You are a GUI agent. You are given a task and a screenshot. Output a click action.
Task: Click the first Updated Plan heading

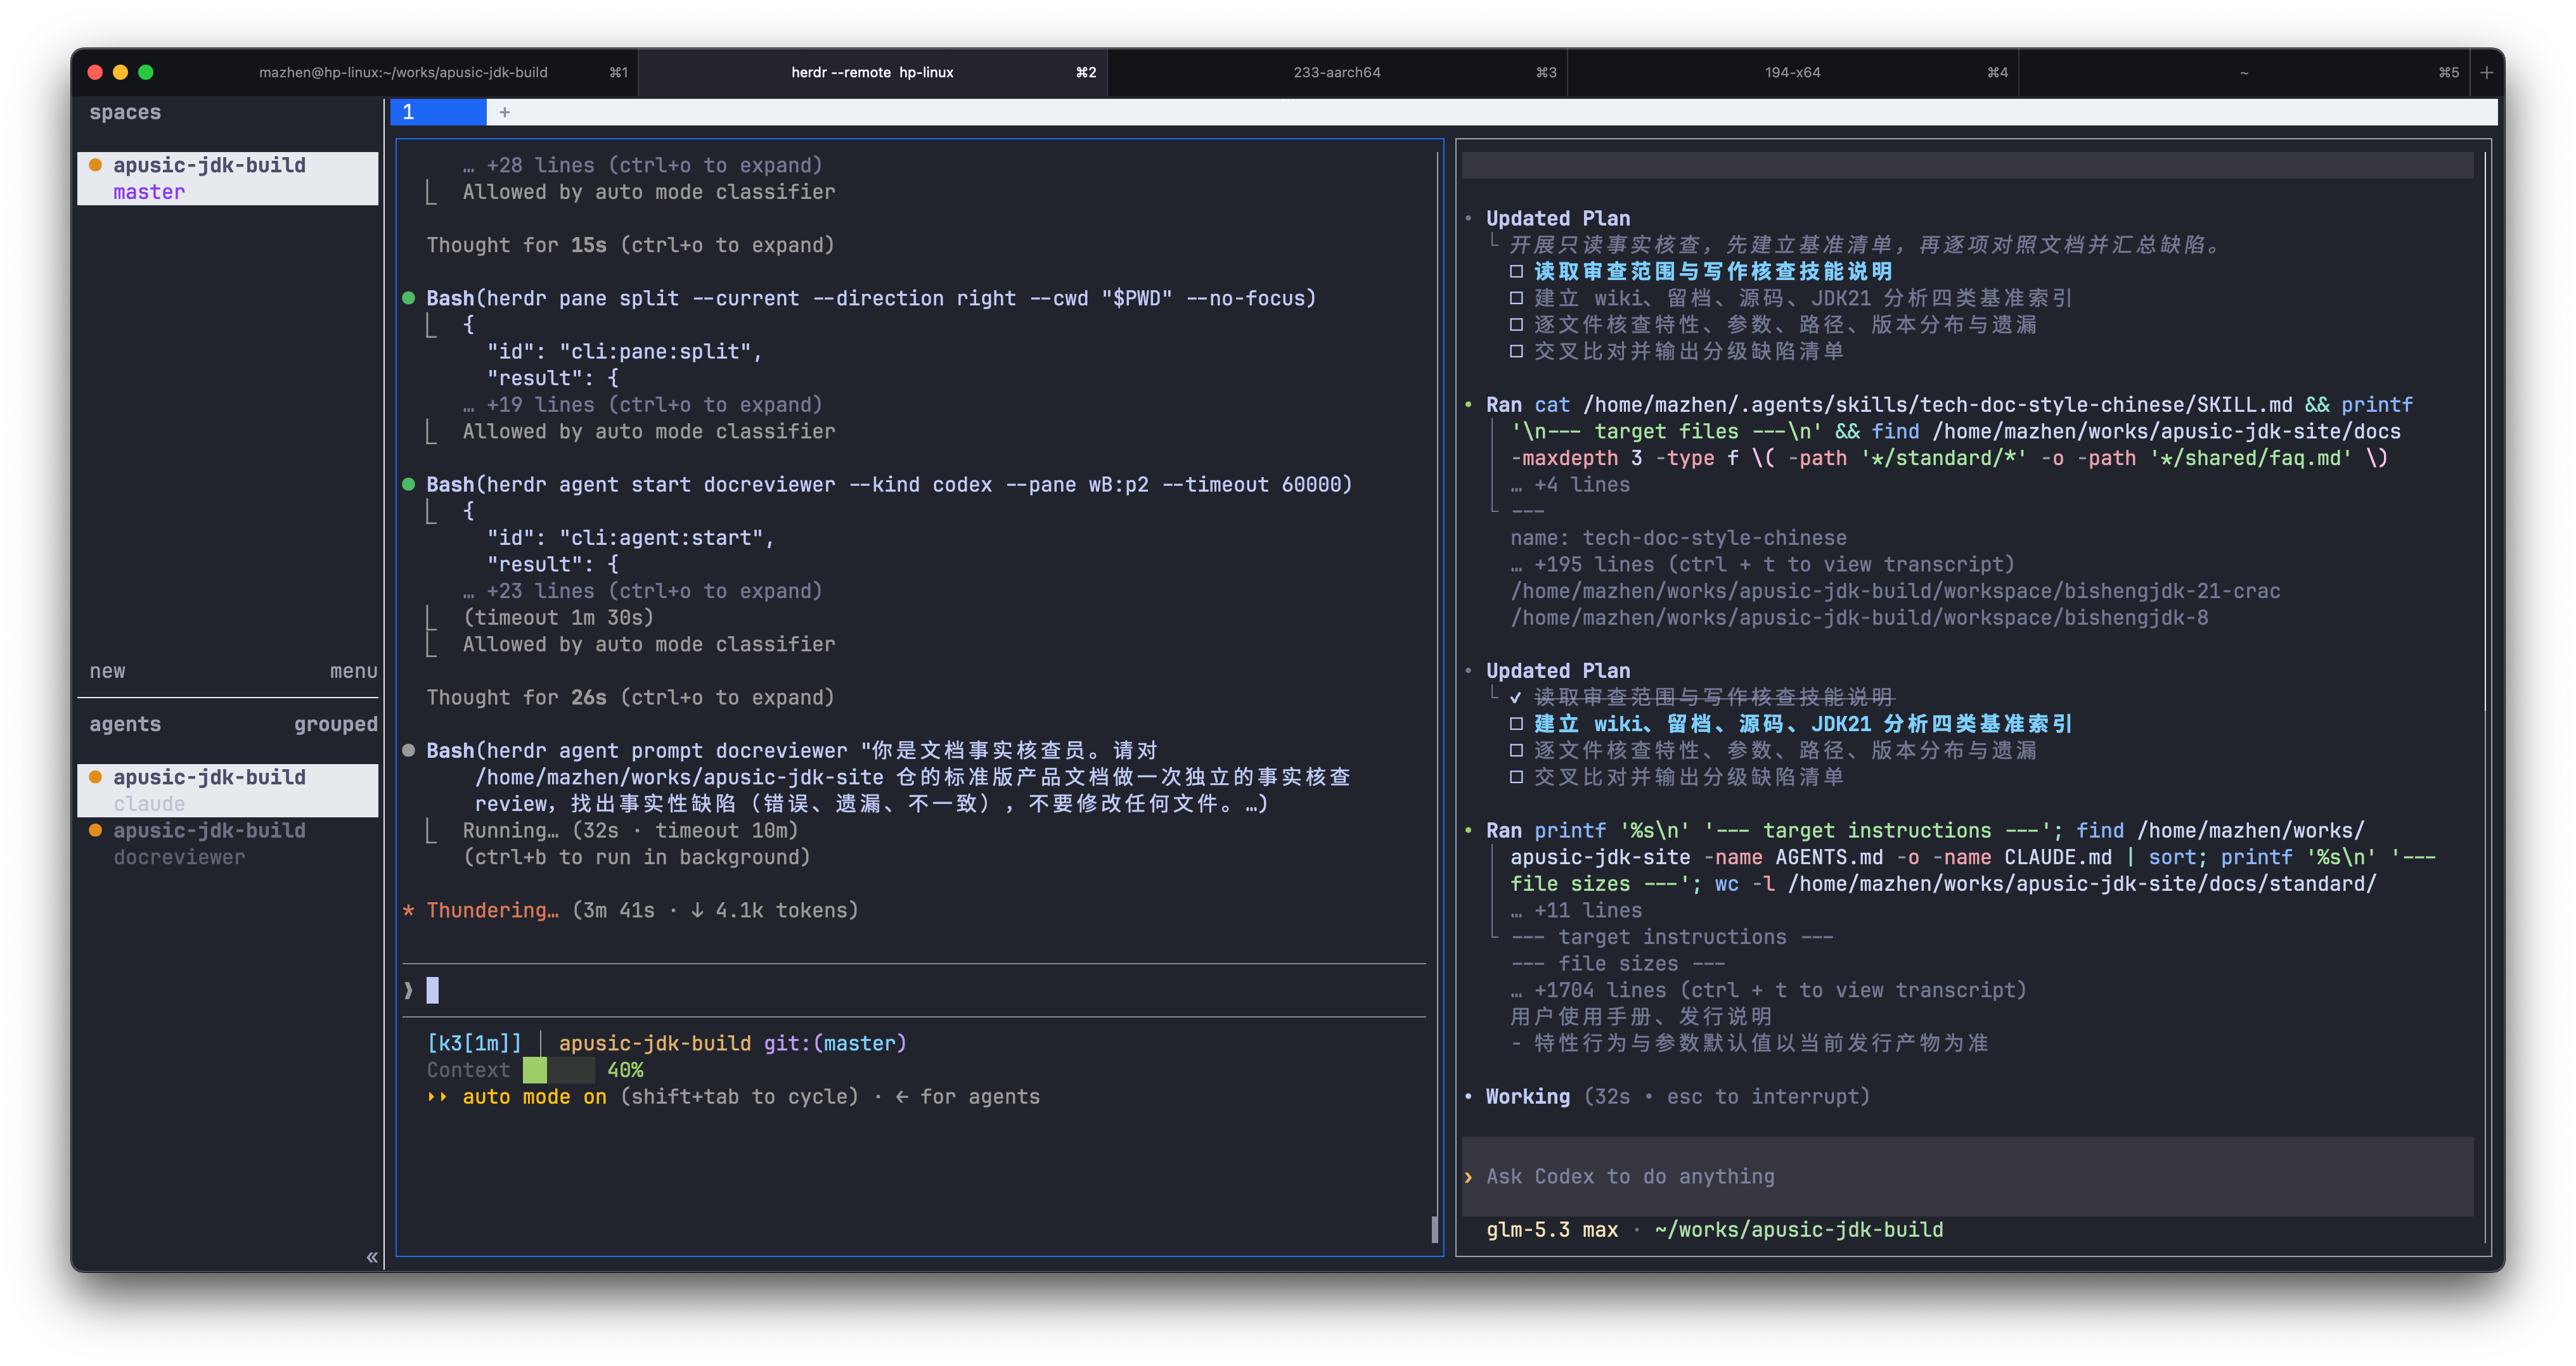click(x=1558, y=218)
